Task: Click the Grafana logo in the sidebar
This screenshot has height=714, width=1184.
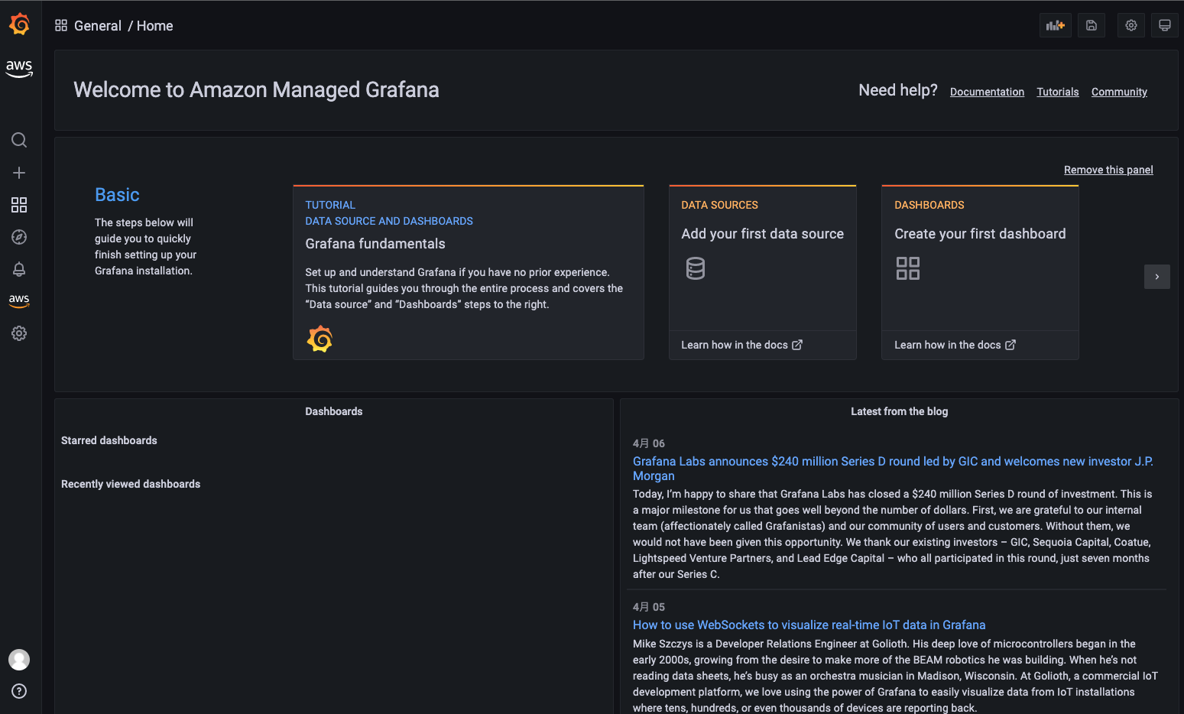Action: 19,24
